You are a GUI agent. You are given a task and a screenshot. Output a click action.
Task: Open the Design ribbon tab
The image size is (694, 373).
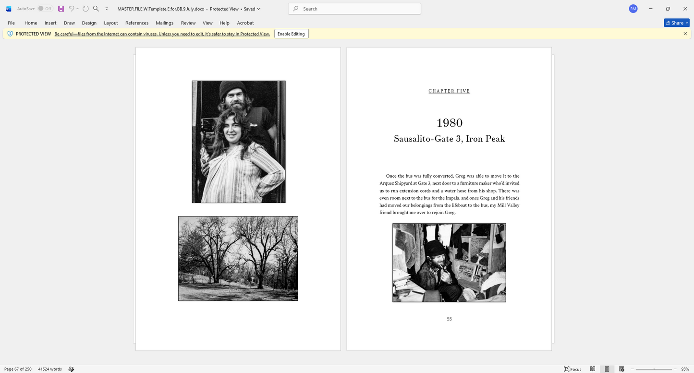tap(89, 23)
